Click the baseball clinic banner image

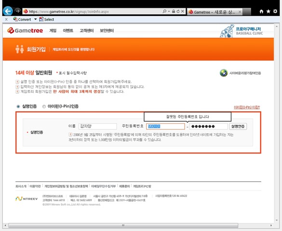[x=242, y=31]
